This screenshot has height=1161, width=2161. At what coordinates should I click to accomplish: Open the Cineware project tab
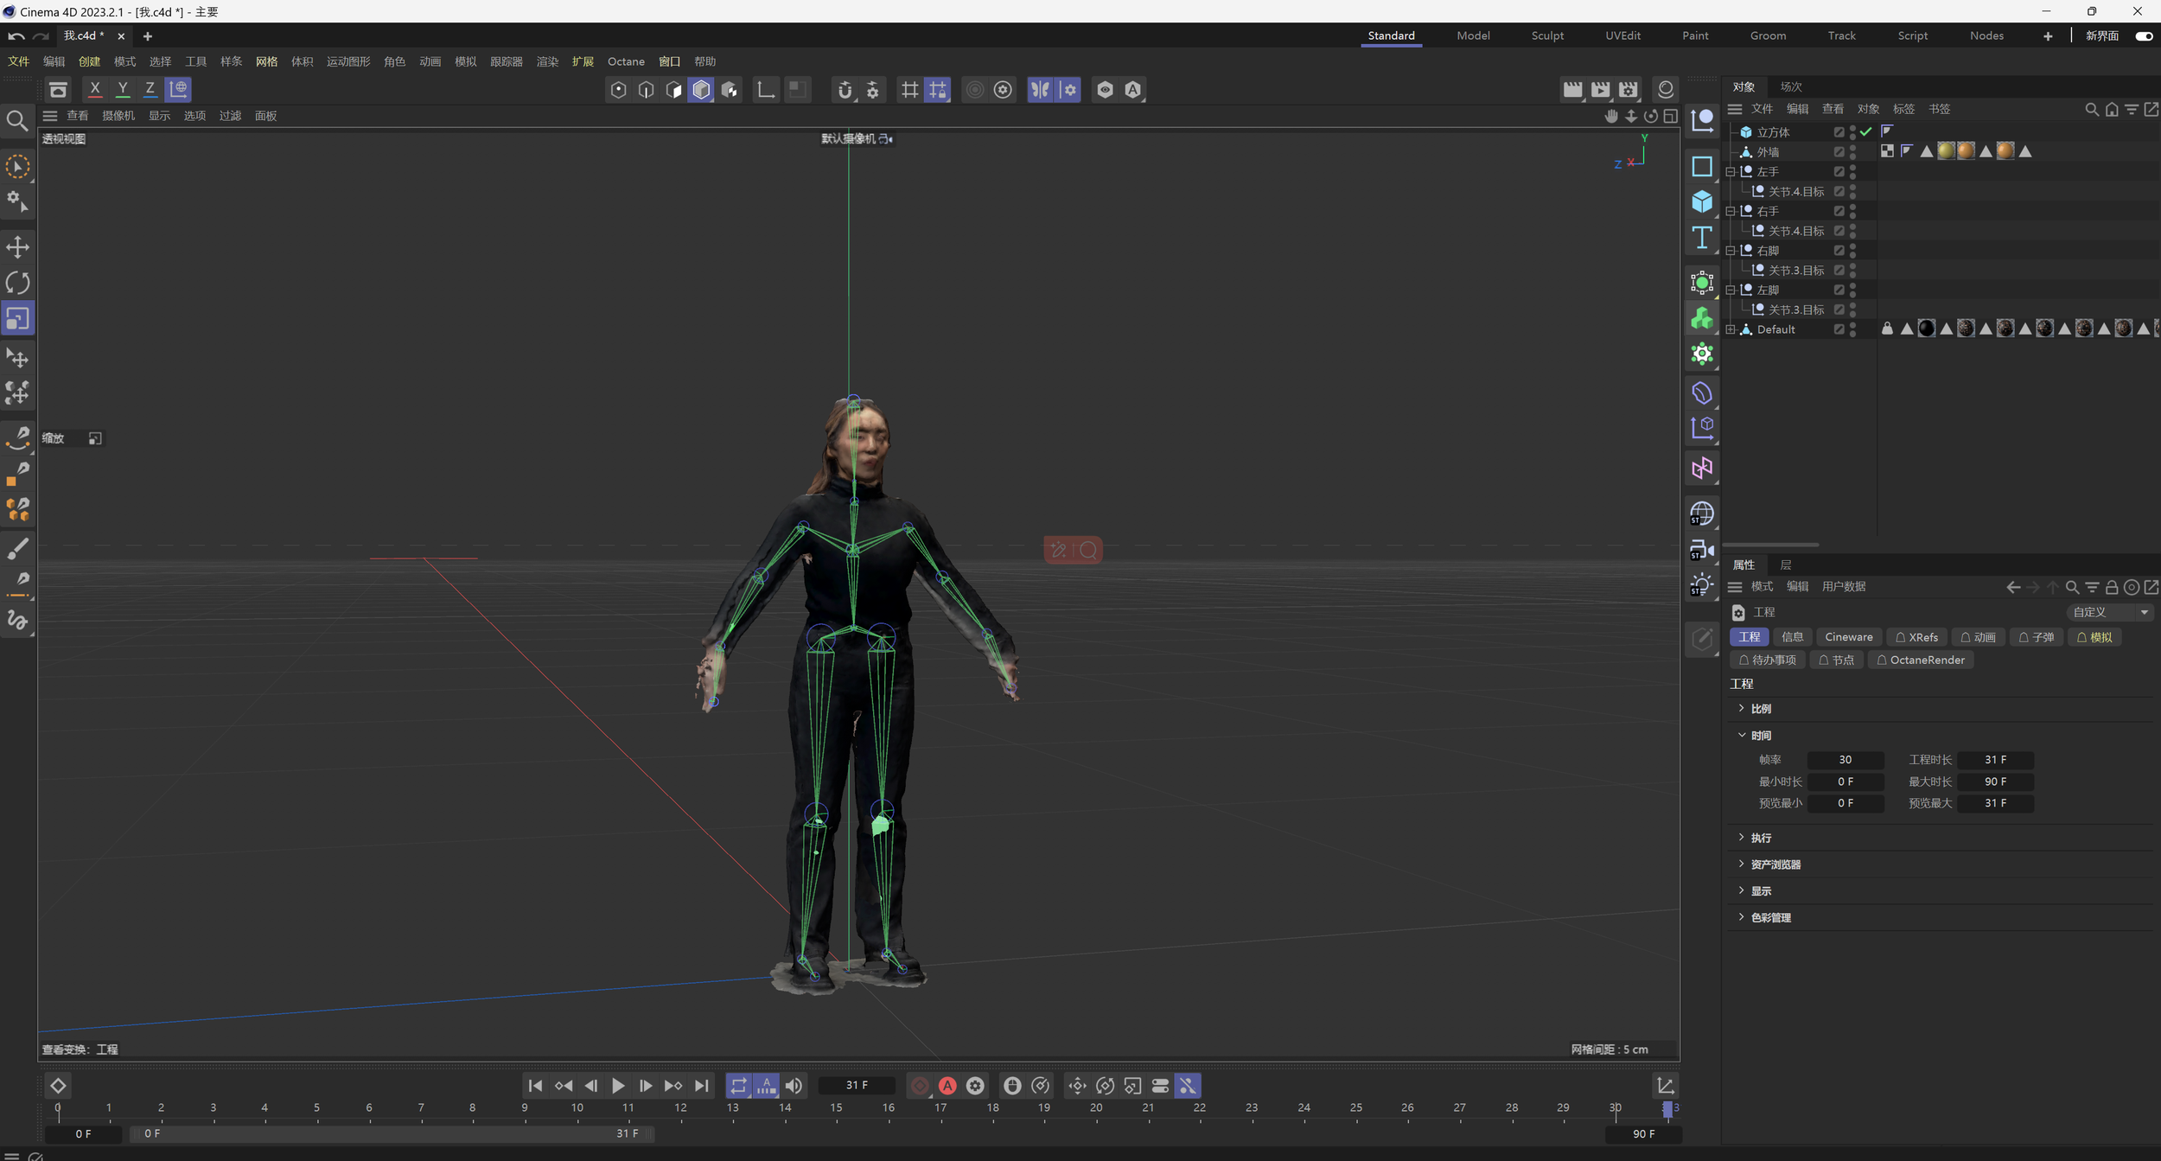coord(1848,637)
